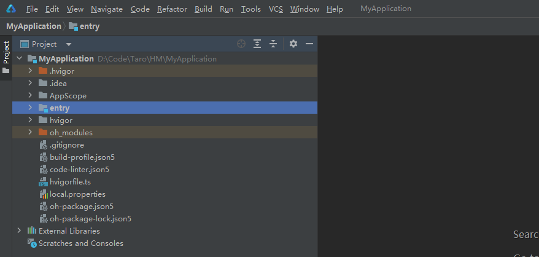Select the AppScope folder row
539x257 pixels.
(x=165, y=95)
